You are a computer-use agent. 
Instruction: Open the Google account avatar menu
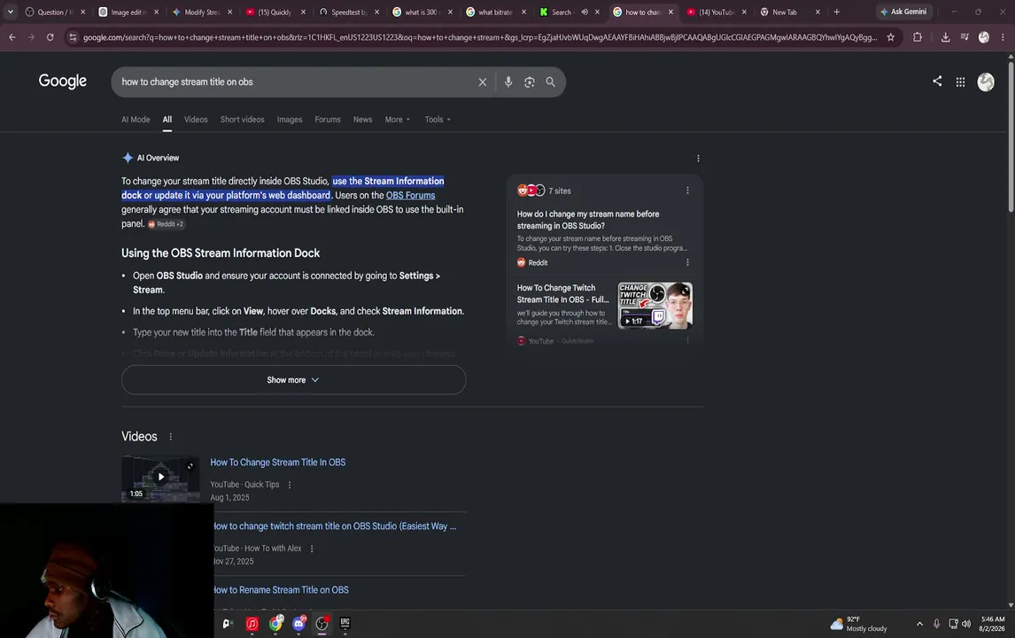tap(985, 82)
